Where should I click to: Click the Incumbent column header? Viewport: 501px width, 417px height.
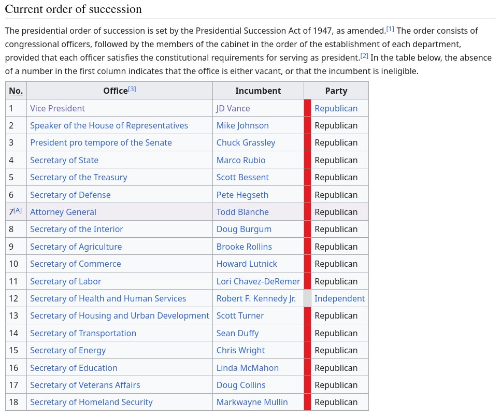pyautogui.click(x=258, y=91)
